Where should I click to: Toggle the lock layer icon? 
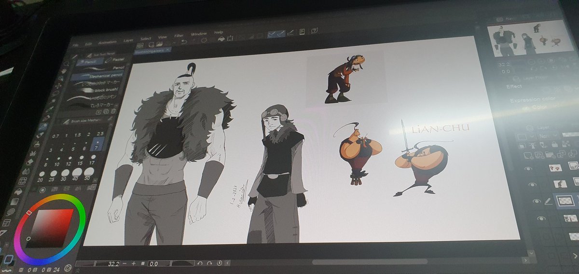[555, 144]
